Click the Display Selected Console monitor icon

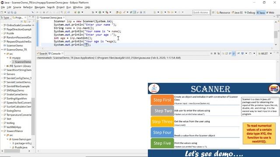242,53
